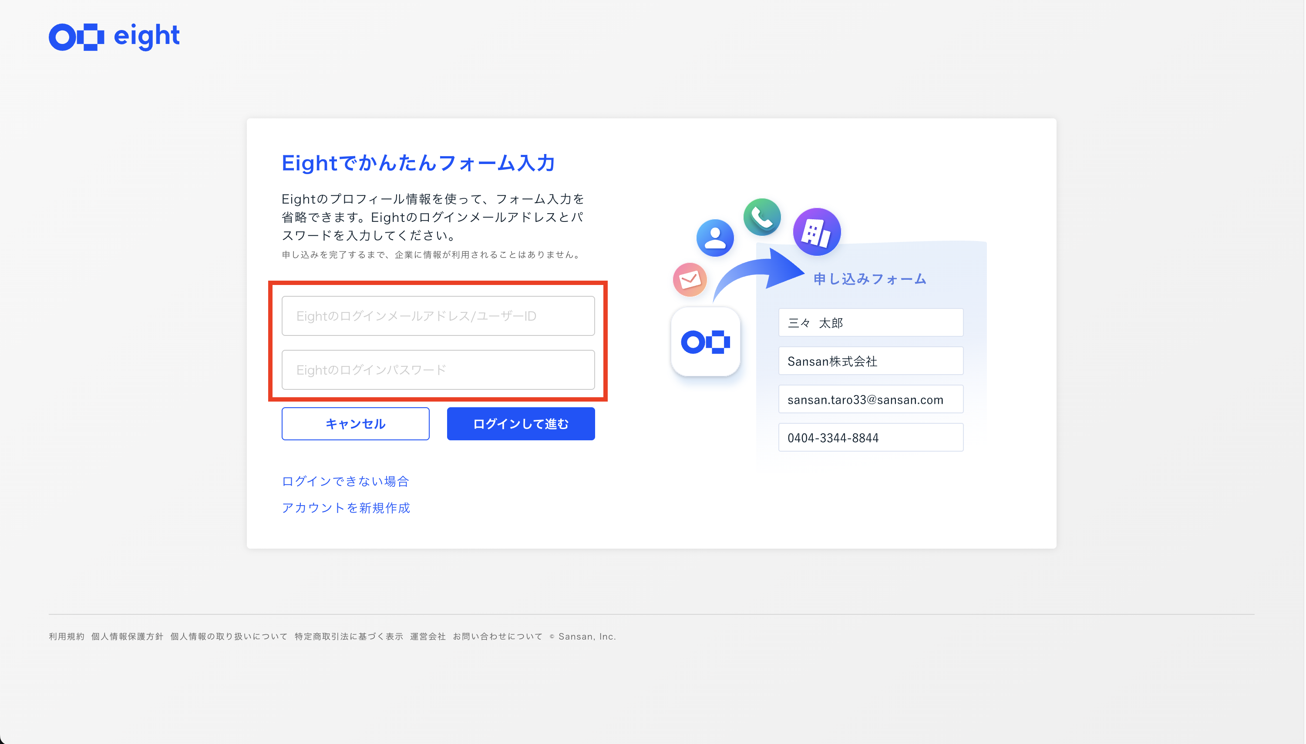
Task: Open 個人情報の取り扱いについて footer link
Action: pyautogui.click(x=229, y=637)
